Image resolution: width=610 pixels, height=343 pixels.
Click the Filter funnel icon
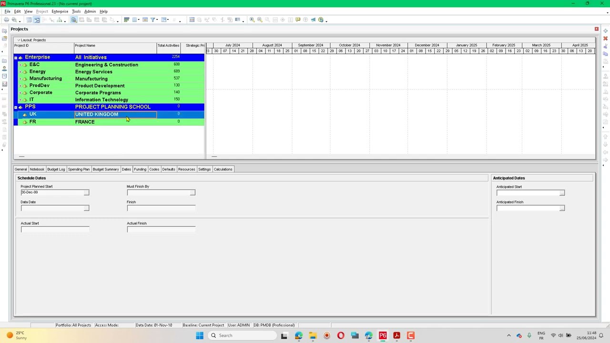point(153,20)
